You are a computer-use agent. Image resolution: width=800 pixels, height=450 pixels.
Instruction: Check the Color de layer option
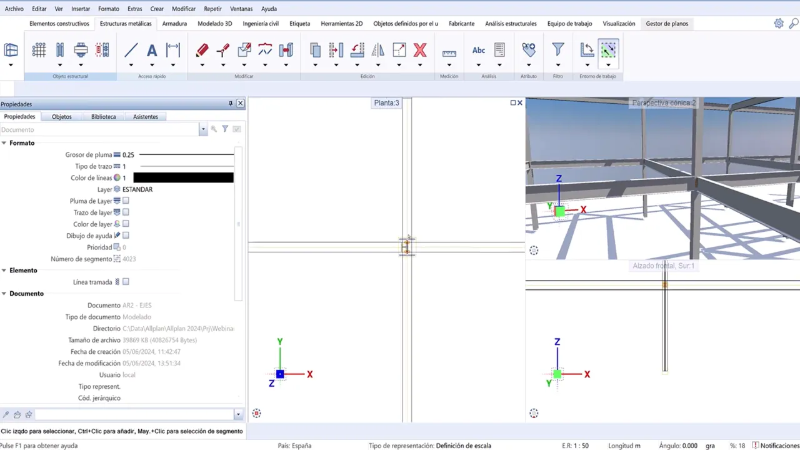pyautogui.click(x=126, y=224)
